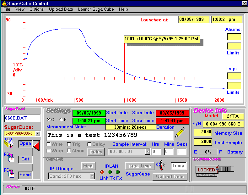Open the sample interval 00:00:01 dropdown
248x195 pixels.
pos(148,152)
